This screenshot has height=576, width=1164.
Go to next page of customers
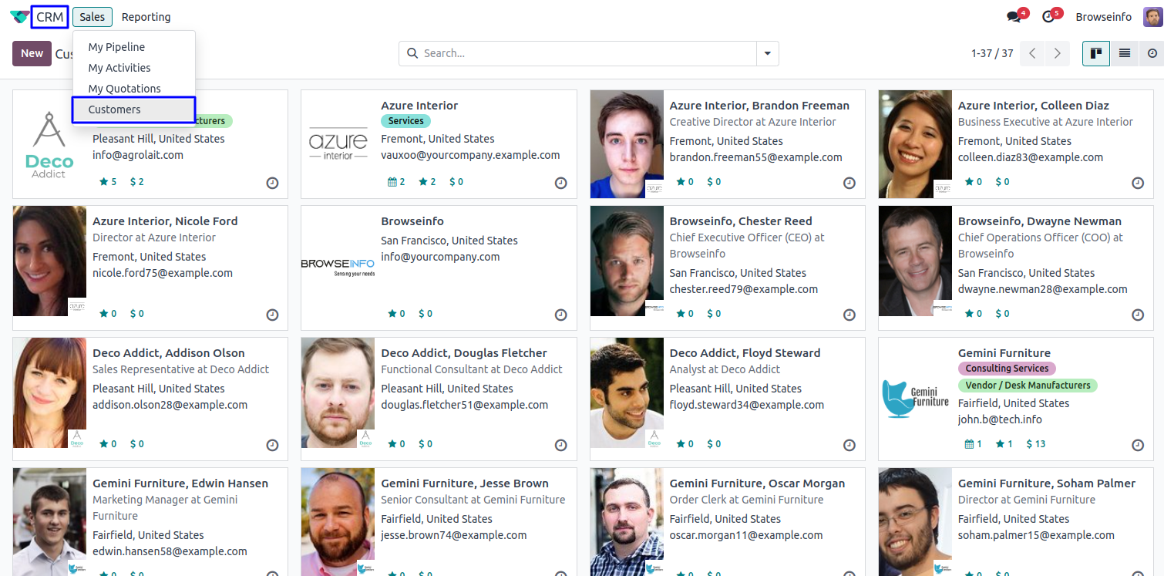(1057, 53)
